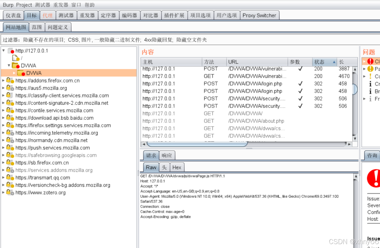Open the 帮助 menu
The width and height of the screenshot is (380, 248).
(x=90, y=5)
